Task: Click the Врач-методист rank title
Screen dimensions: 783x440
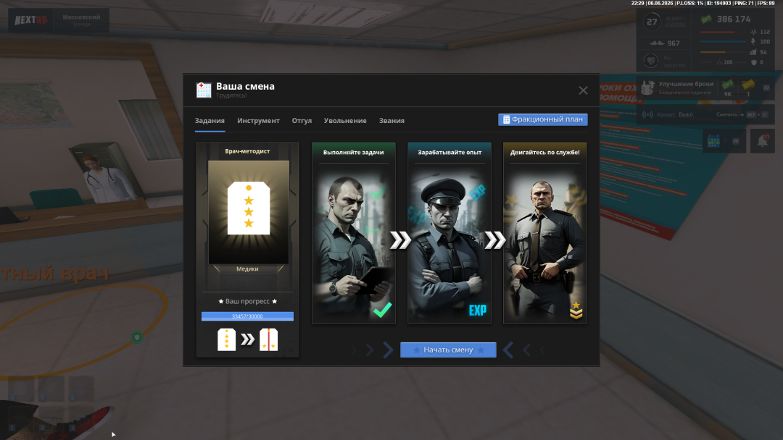Action: [x=247, y=151]
